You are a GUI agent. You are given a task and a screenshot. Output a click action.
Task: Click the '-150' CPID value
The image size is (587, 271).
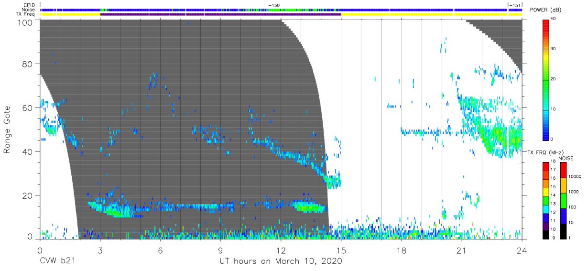click(x=274, y=5)
